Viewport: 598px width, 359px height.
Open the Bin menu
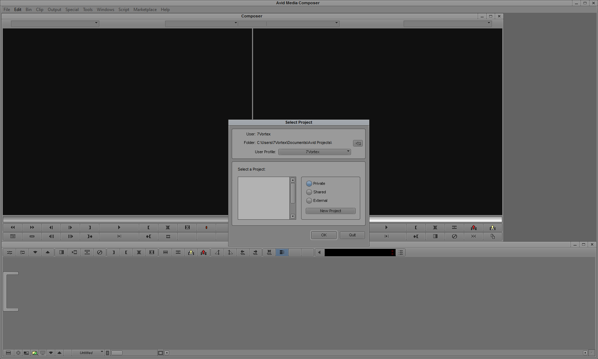coord(28,10)
